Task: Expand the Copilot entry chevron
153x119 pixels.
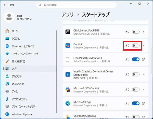Action: 143,46
